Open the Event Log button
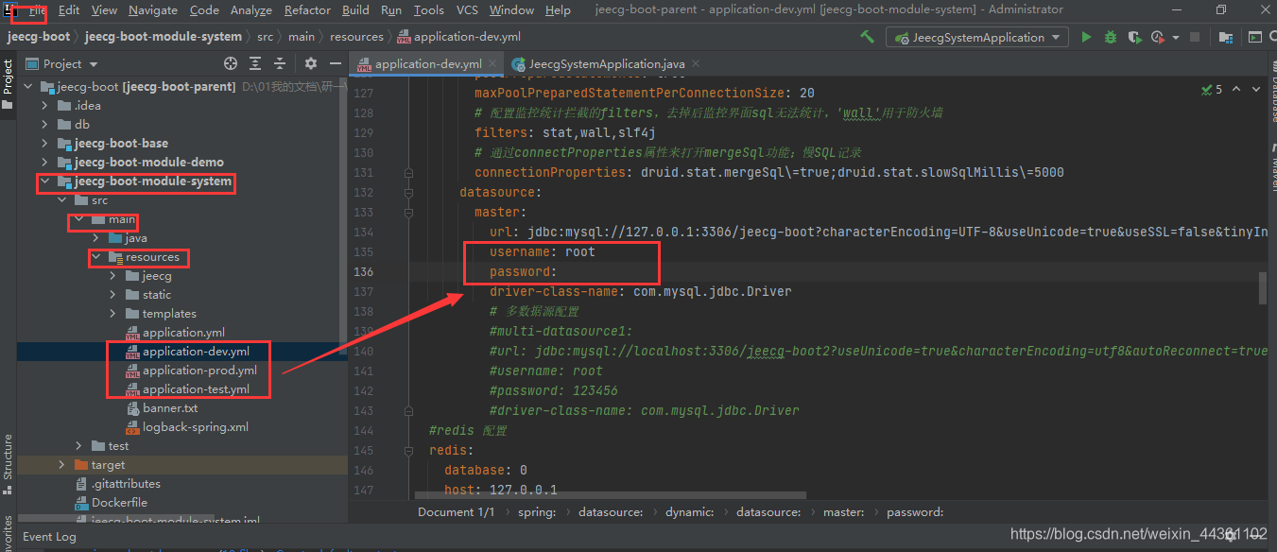This screenshot has height=552, width=1277. point(49,536)
